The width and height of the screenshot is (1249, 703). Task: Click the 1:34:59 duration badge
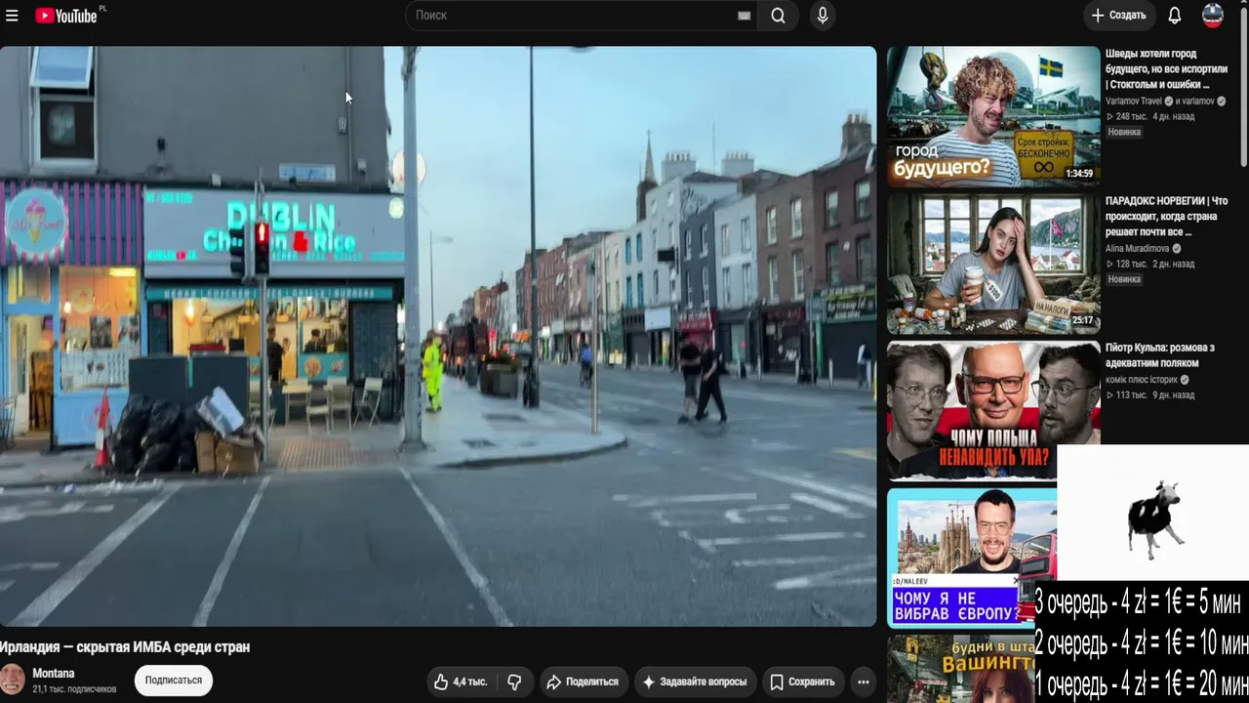[1079, 173]
